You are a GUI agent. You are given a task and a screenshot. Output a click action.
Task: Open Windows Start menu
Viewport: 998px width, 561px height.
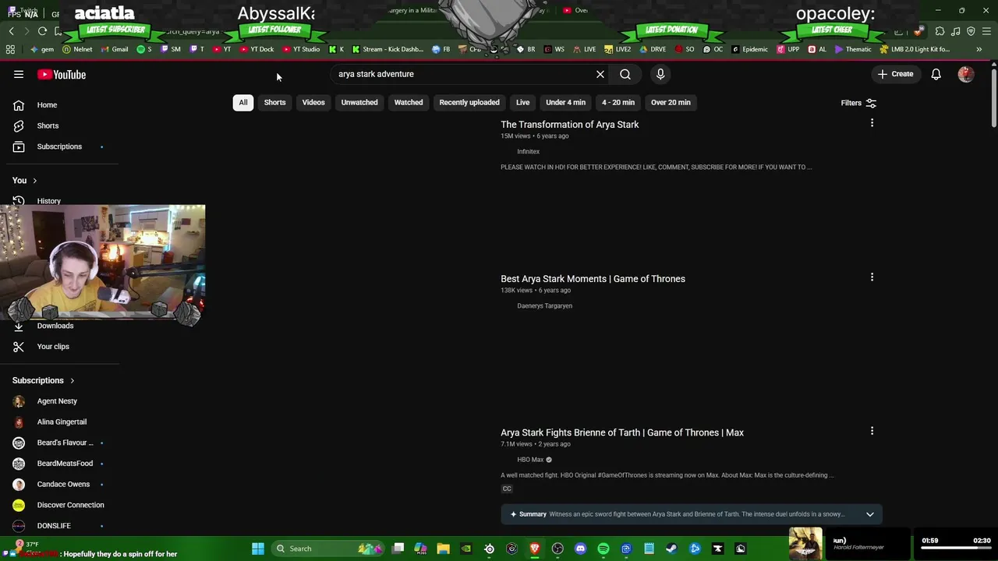tap(257, 549)
